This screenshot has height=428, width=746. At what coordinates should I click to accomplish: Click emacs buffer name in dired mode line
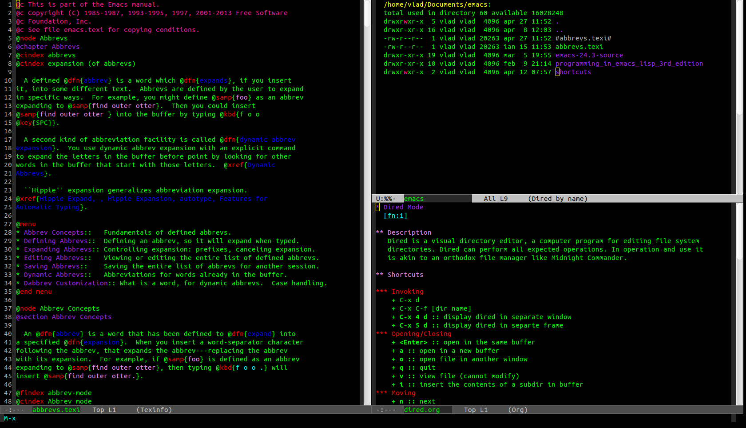pos(414,199)
